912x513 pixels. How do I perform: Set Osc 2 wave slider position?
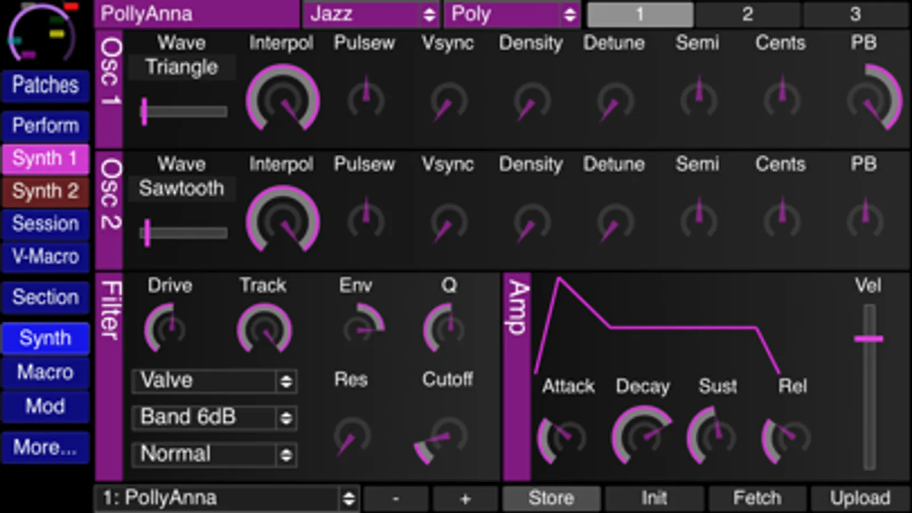[x=184, y=233]
